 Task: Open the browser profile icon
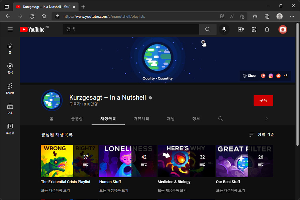tap(279, 16)
